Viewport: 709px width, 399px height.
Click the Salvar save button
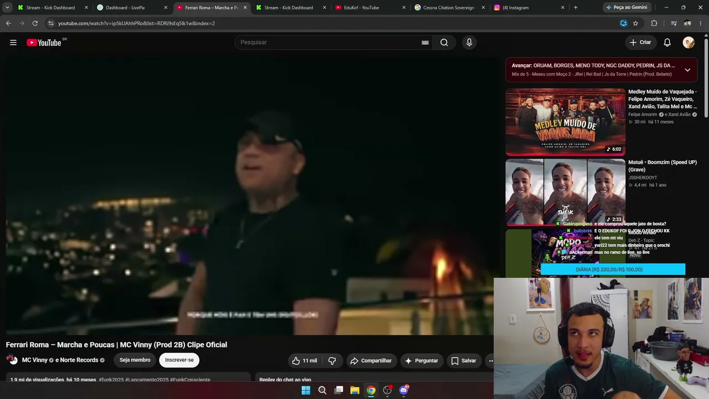pos(463,361)
